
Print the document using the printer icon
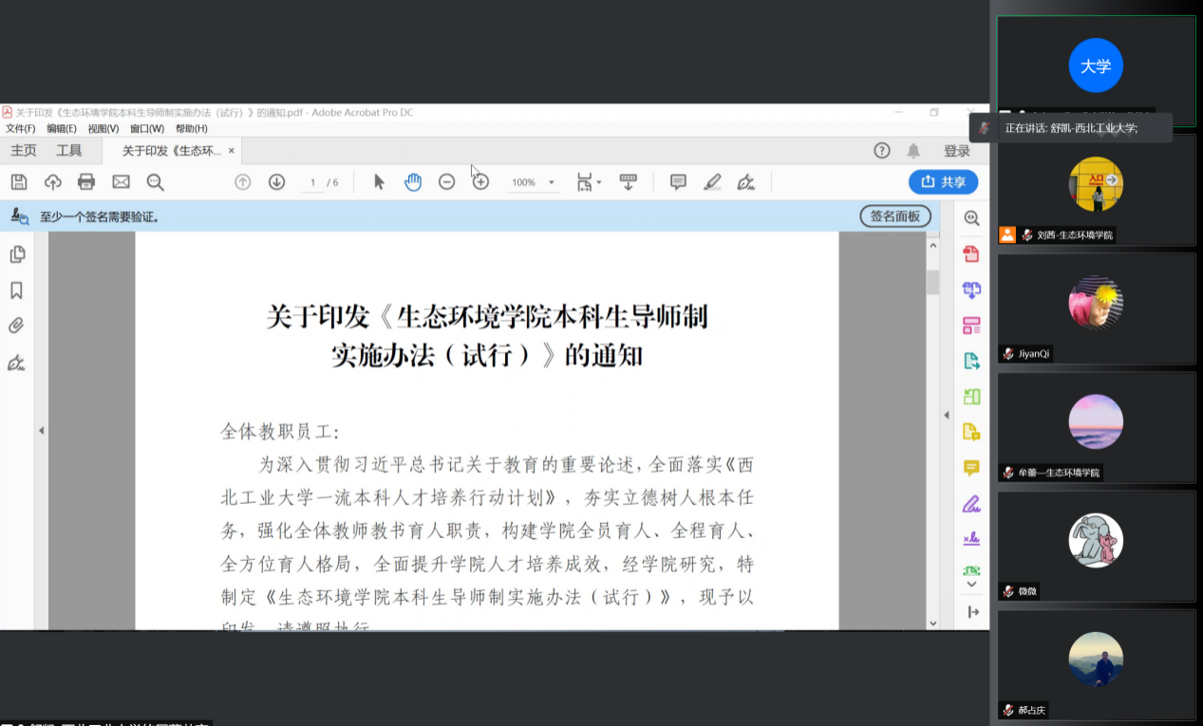coord(86,182)
